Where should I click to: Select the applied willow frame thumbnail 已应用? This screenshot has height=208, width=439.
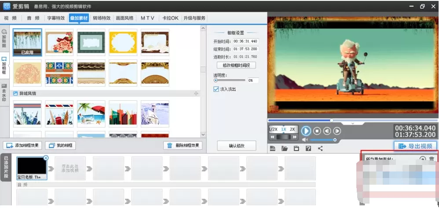[27, 42]
